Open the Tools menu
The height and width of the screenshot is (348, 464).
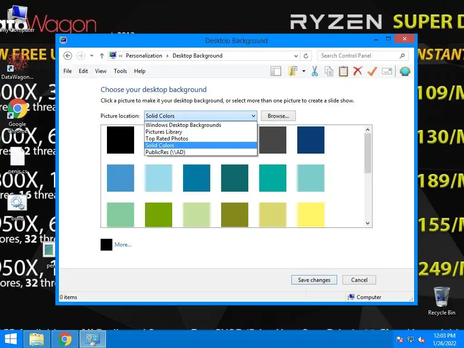[x=120, y=71]
